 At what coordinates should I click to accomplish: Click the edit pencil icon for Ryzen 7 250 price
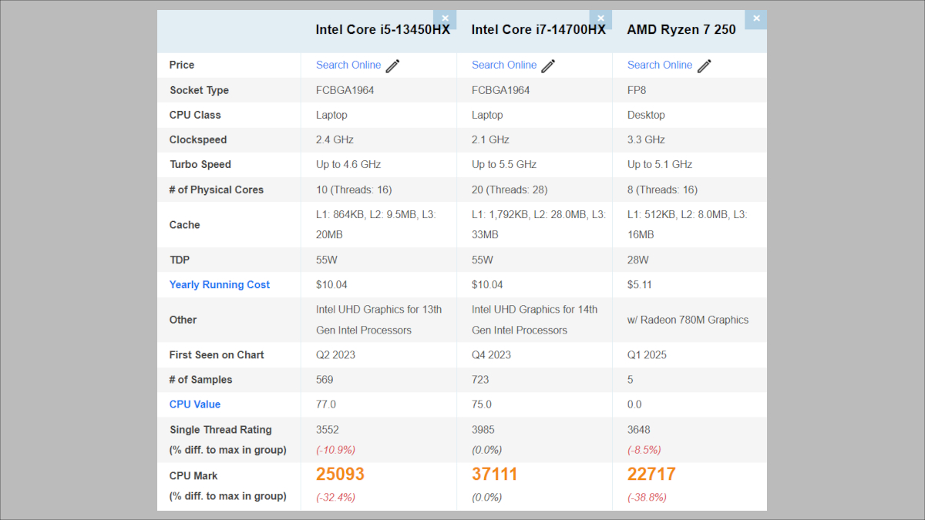704,65
